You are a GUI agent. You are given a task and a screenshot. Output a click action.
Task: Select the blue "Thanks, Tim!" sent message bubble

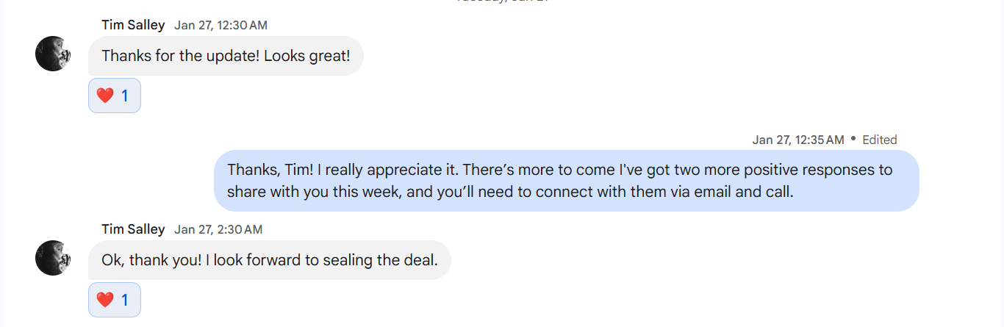pyautogui.click(x=567, y=181)
